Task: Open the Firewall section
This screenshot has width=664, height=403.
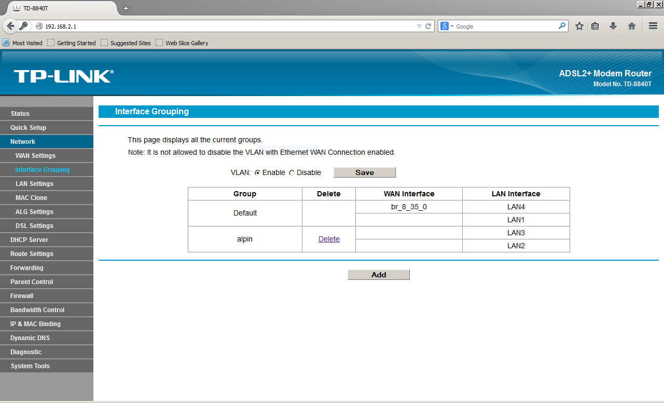Action: point(47,296)
